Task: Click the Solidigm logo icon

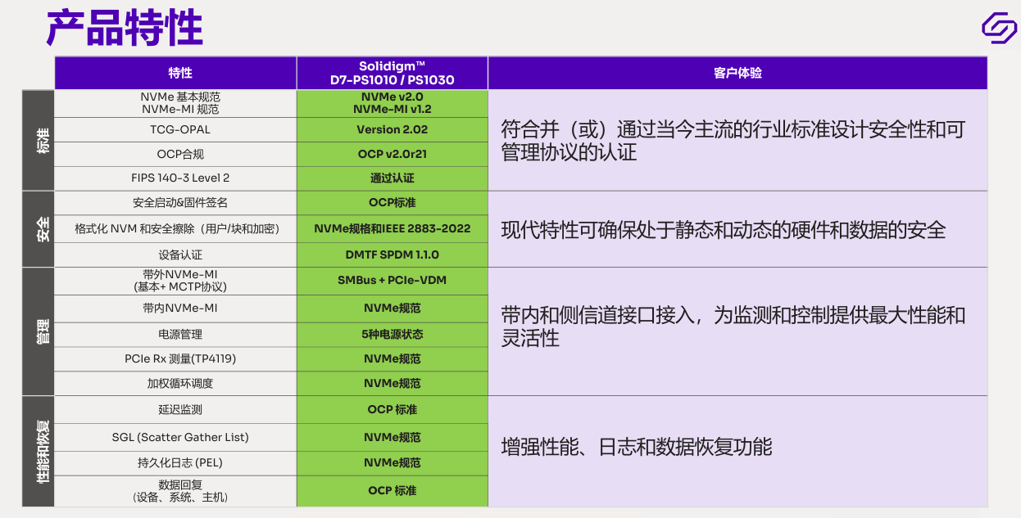Action: 999,27
